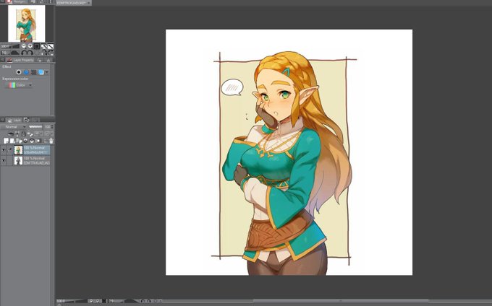Switch to the Navigator tab
Screen dimensions: 492x306
click(x=17, y=2)
